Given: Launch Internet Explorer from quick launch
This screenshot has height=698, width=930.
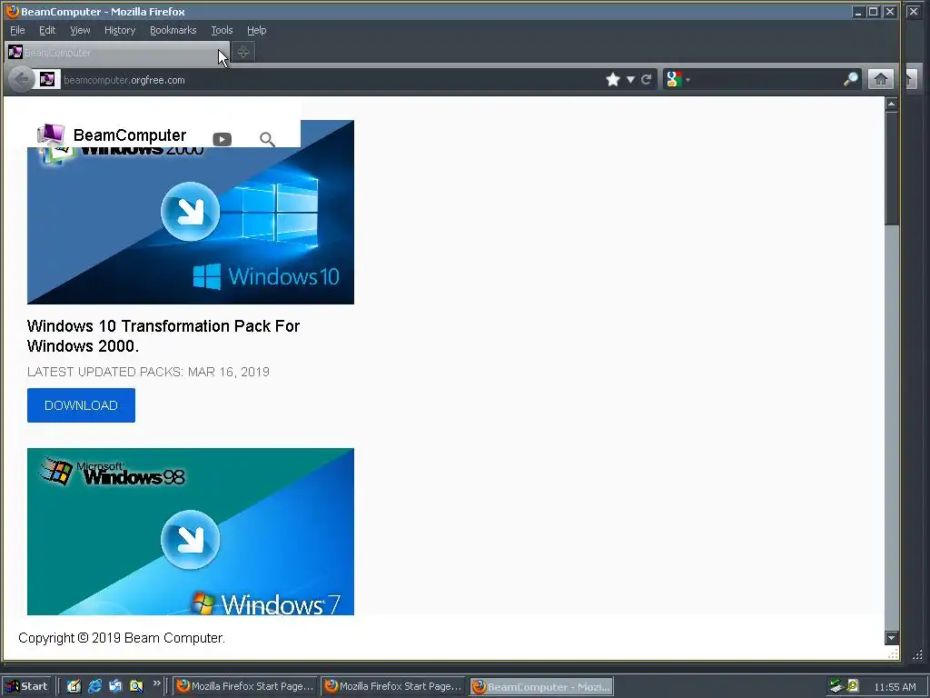Looking at the screenshot, I should (94, 687).
